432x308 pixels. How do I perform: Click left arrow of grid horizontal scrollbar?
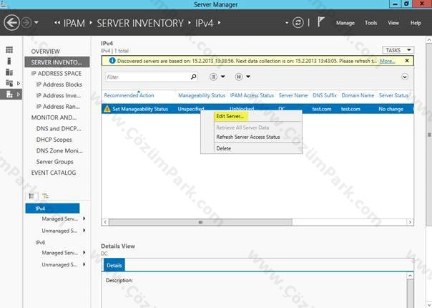[x=105, y=222]
